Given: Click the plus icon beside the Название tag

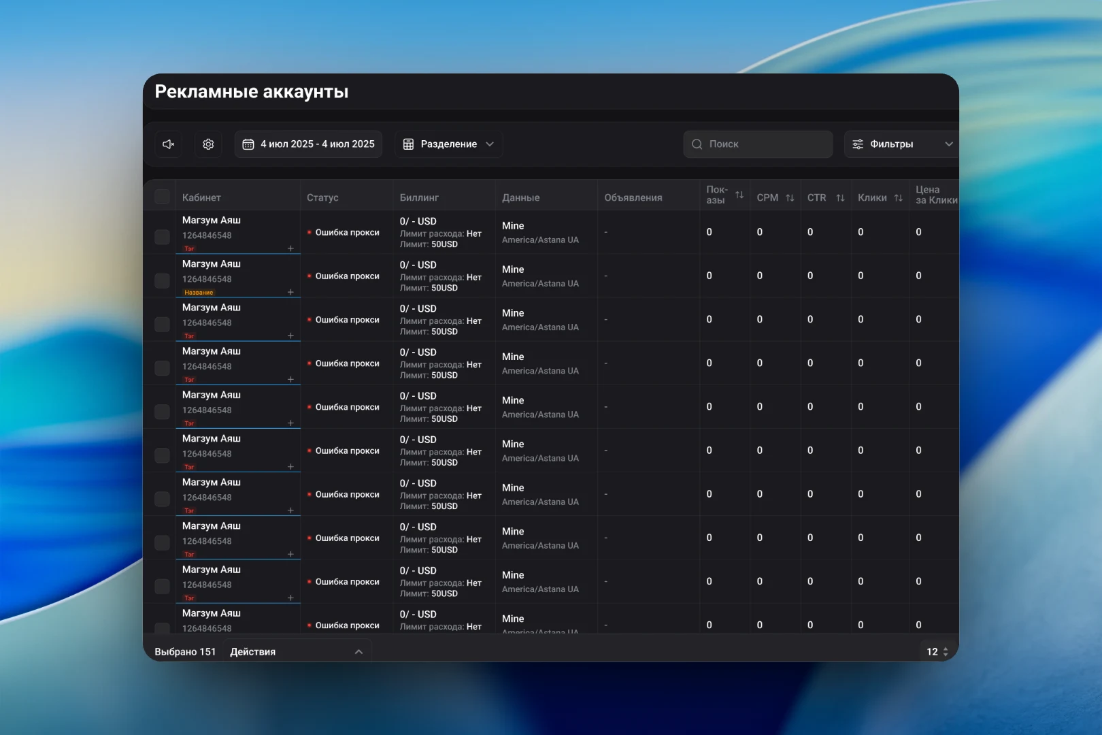Looking at the screenshot, I should (290, 292).
